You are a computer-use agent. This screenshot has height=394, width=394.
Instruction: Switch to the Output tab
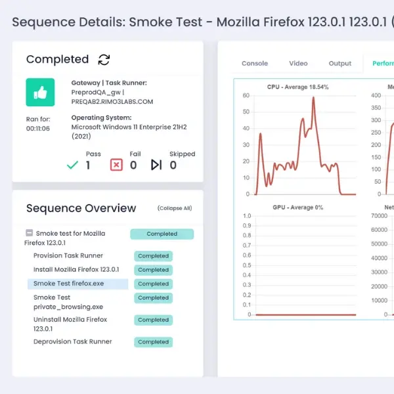[340, 63]
